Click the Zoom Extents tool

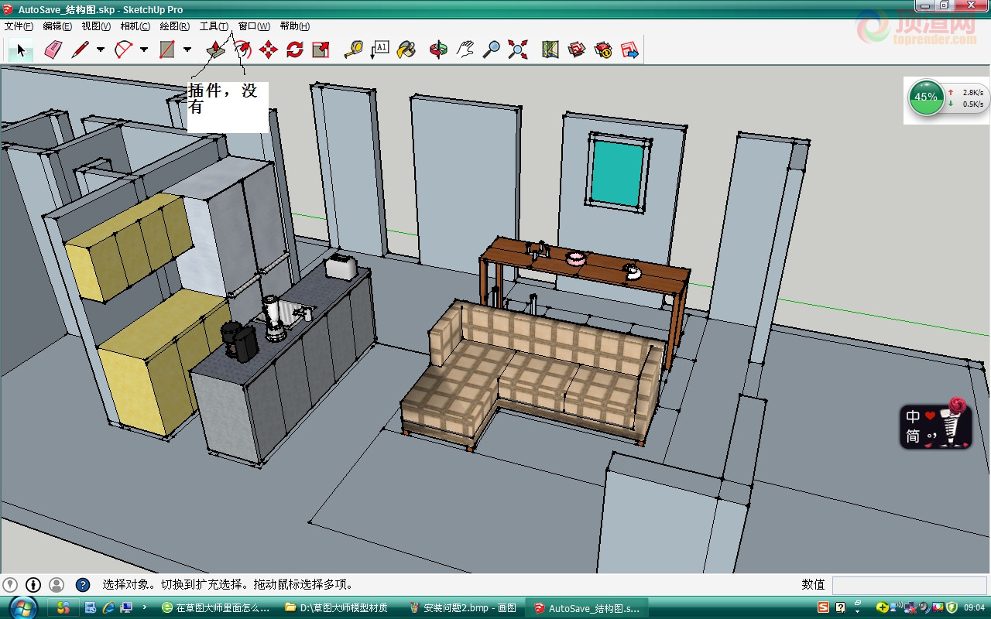pos(518,50)
